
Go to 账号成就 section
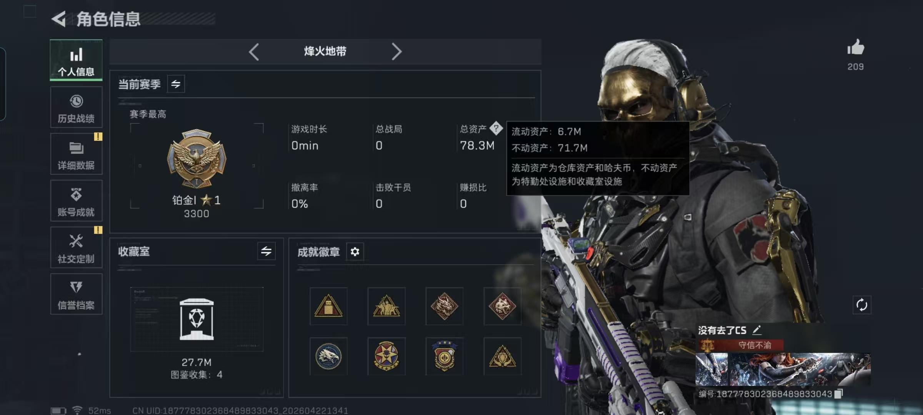pyautogui.click(x=76, y=201)
